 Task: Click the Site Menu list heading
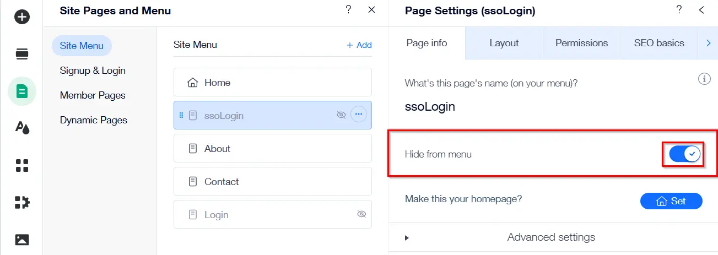195,45
